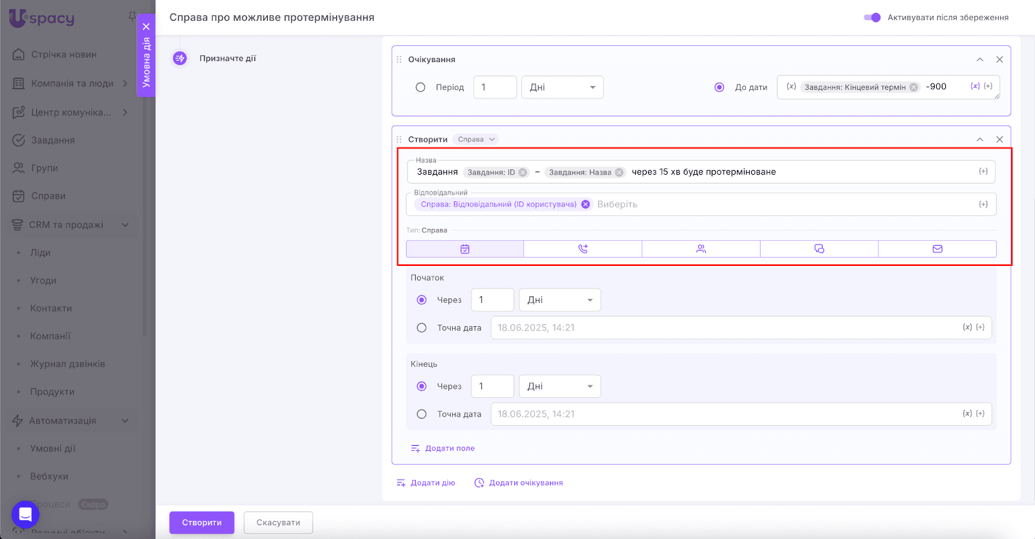Toggle 'Активувати після збереження' switch

click(x=872, y=17)
